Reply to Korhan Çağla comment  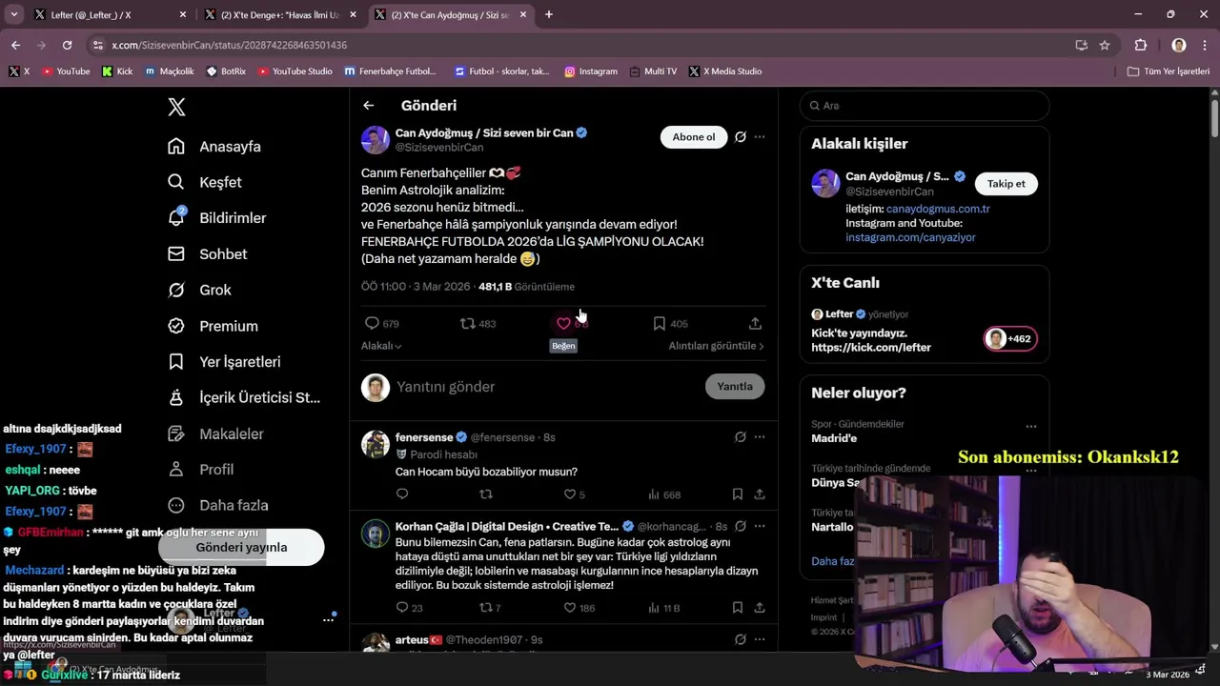[x=402, y=608]
